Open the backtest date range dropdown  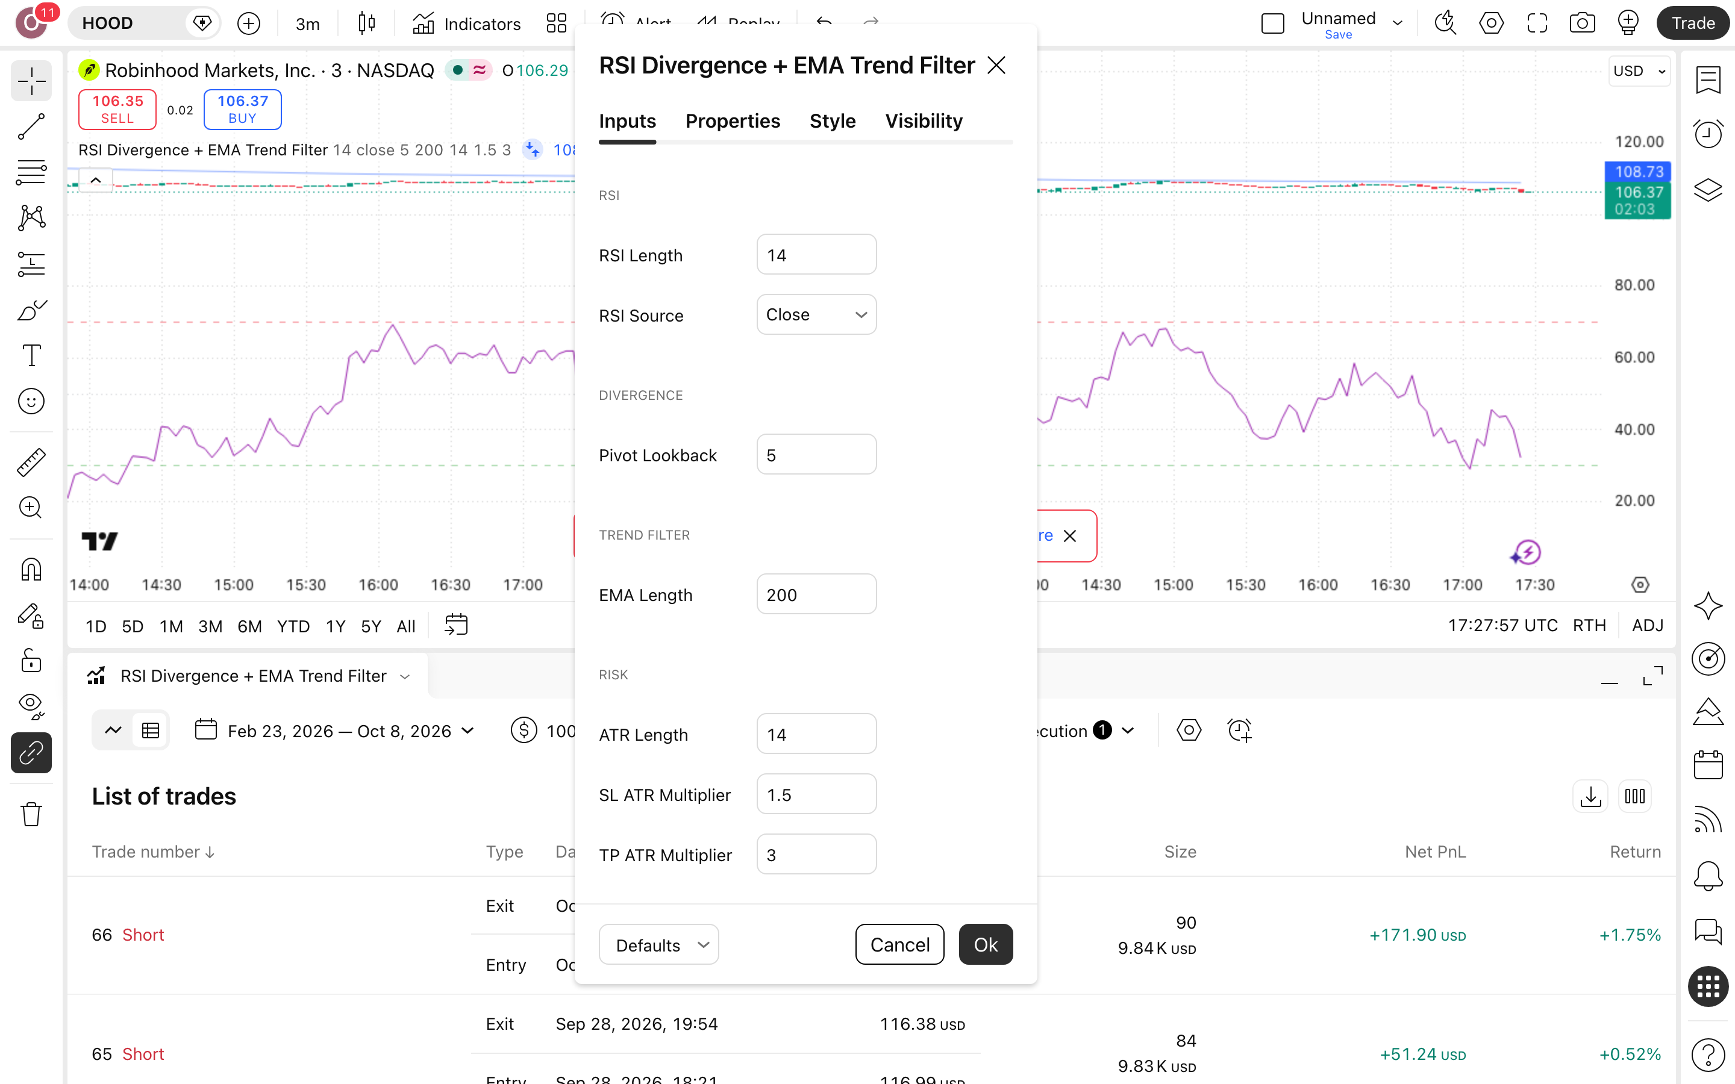[336, 731]
